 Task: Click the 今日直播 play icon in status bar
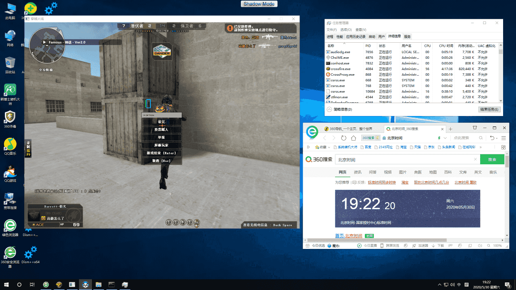(x=359, y=245)
